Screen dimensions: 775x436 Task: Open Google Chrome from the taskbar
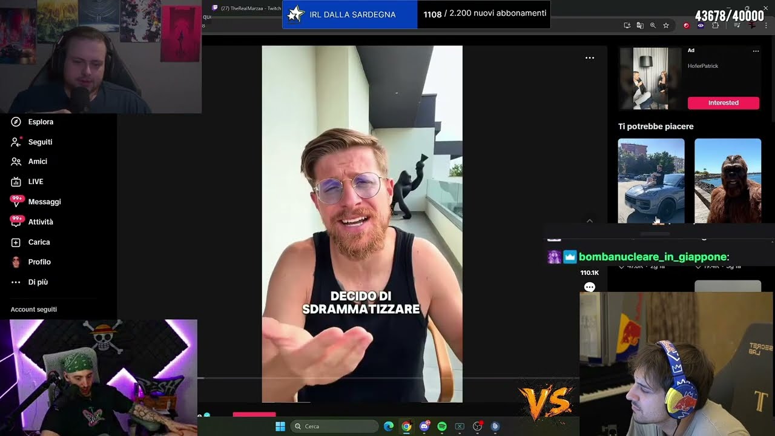[406, 426]
